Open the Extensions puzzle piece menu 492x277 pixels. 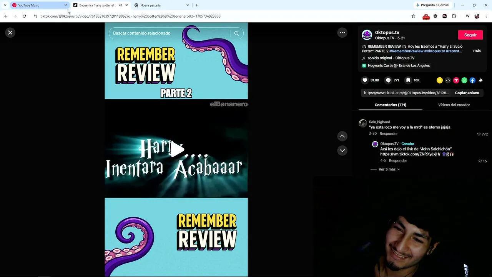coord(454,16)
